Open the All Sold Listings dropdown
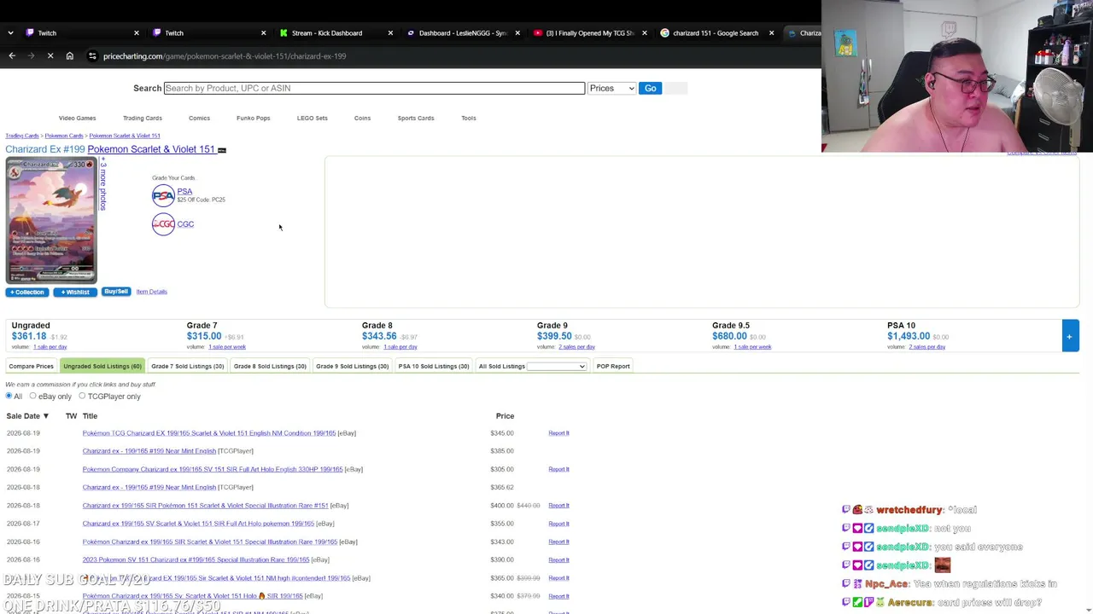The height and width of the screenshot is (614, 1093). tap(557, 367)
